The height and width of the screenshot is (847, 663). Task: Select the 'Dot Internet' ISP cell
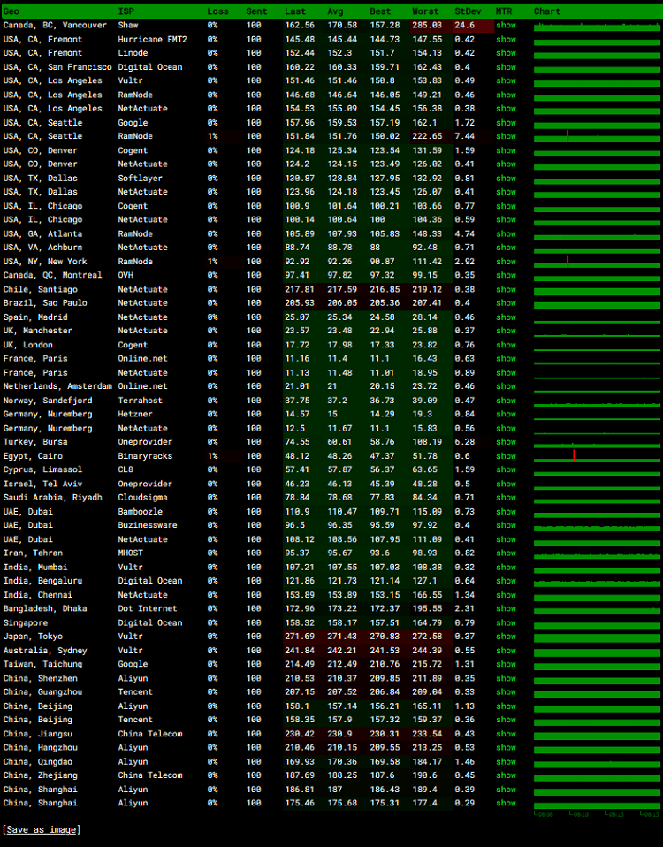pyautogui.click(x=148, y=608)
